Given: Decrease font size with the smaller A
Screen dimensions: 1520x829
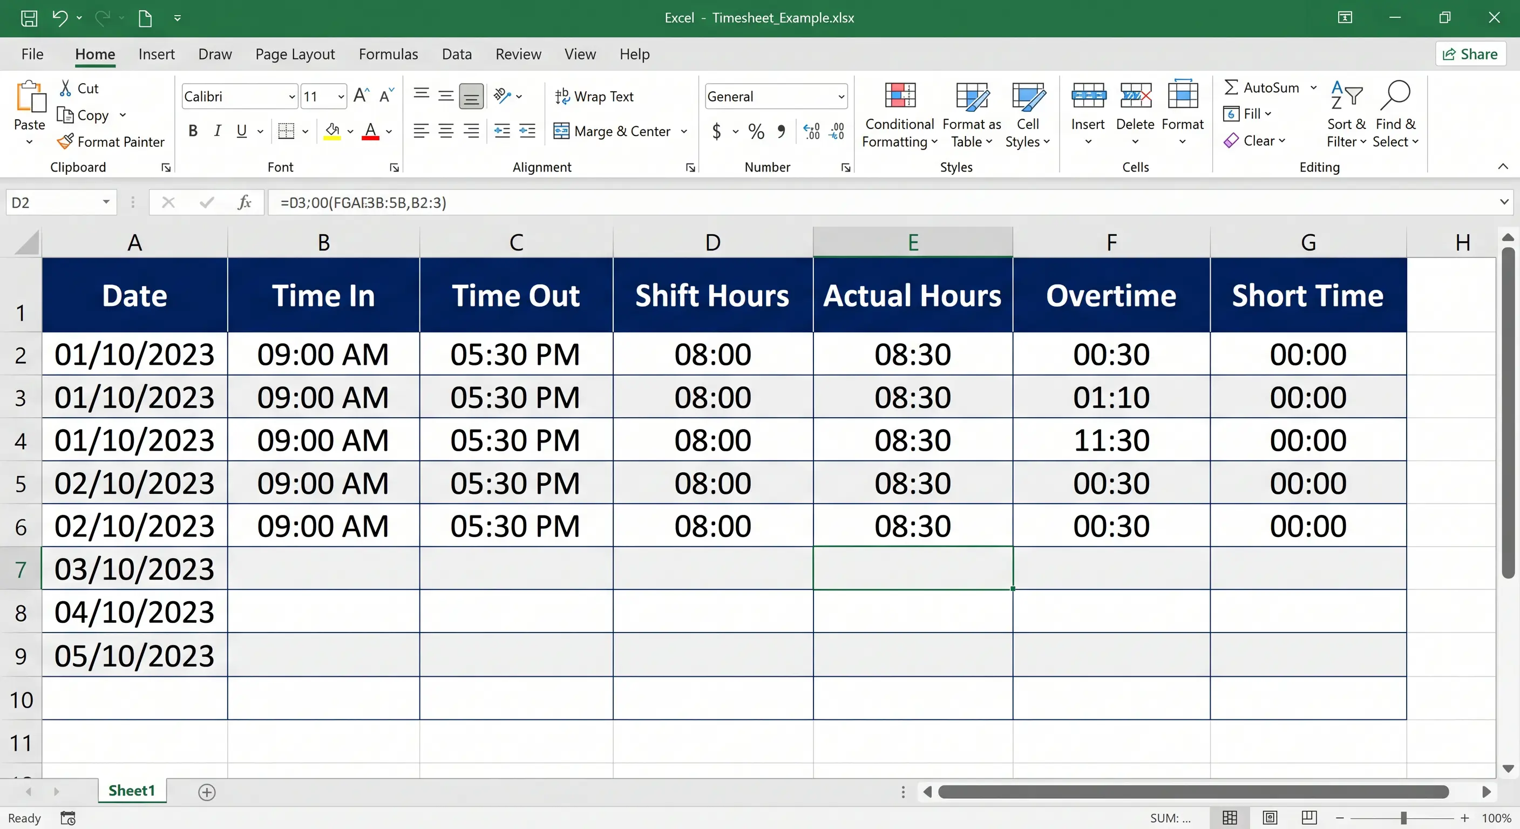Looking at the screenshot, I should (386, 96).
